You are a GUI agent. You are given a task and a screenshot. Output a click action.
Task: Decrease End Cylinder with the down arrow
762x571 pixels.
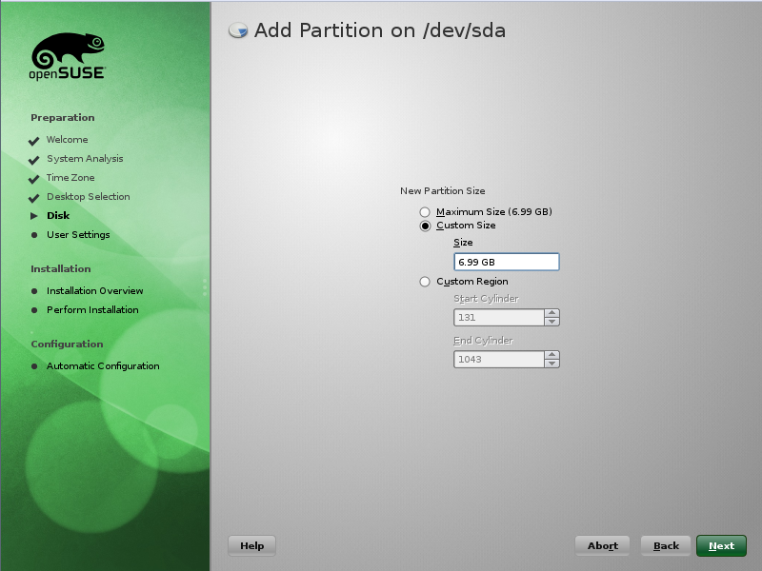tap(551, 364)
